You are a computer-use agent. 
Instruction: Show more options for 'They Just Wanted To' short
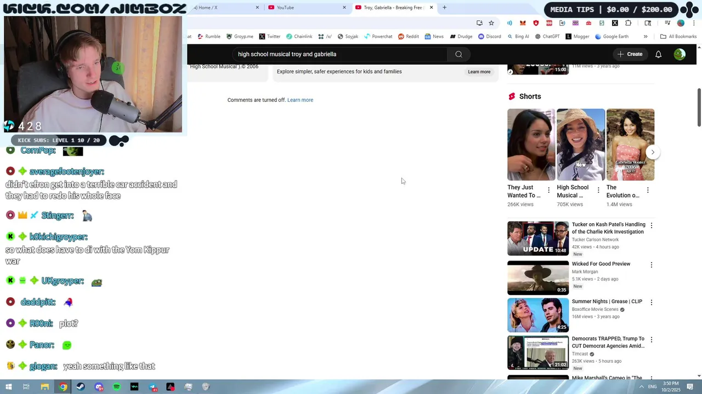point(548,190)
